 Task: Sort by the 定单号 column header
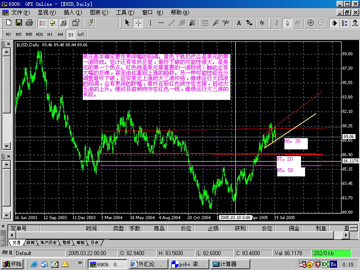24,228
